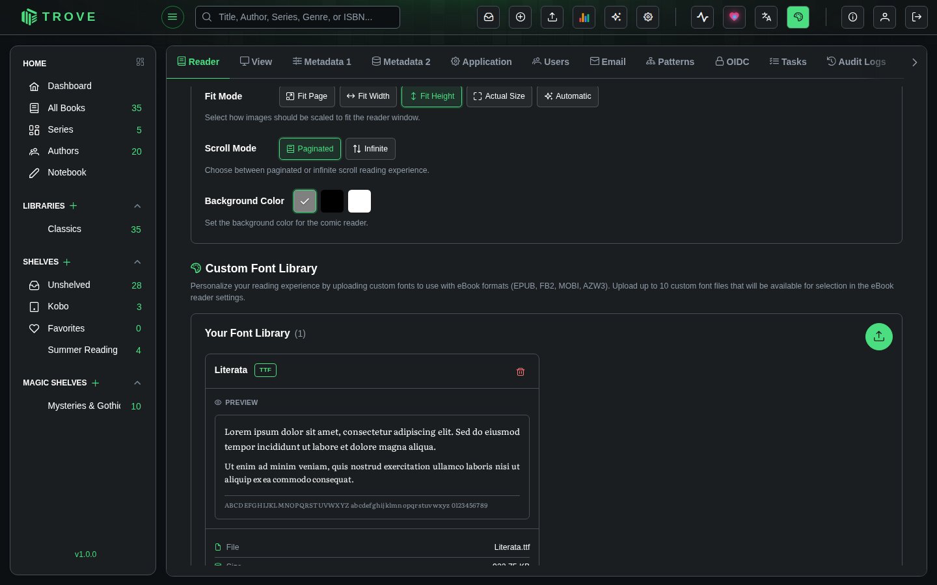This screenshot has height=585, width=937.
Task: Choose Infinite scroll mode
Action: coord(370,149)
